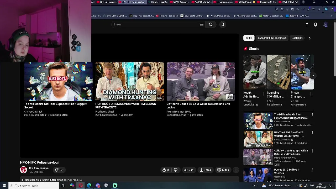Image resolution: width=336 pixels, height=189 pixels.
Task: Toggle channel notification bell for IFK Fanikanava
Action: click(x=56, y=170)
